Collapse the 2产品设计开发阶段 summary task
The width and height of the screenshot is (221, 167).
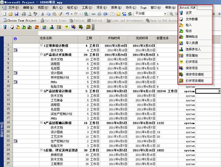[x=42, y=54]
